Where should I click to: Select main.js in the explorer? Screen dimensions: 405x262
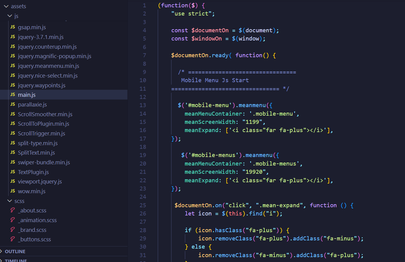[64, 95]
